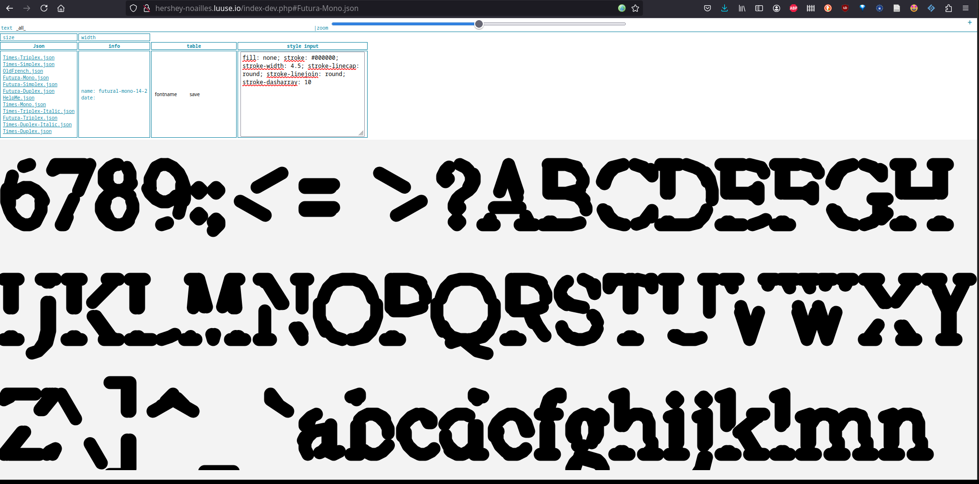This screenshot has width=979, height=484.
Task: Click the browser reload icon
Action: [x=44, y=8]
